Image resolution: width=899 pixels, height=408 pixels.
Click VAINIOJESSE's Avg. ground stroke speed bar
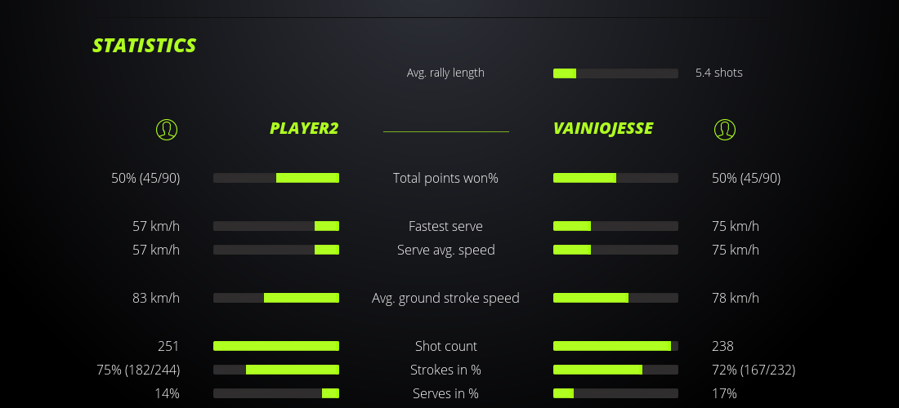[x=615, y=298]
